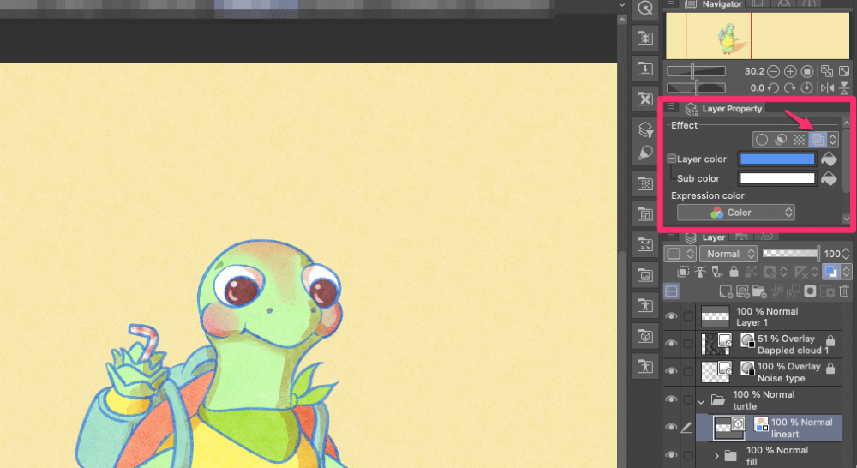Flip canvas vertically in Navigator
Viewport: 857px width, 468px height.
(x=844, y=87)
